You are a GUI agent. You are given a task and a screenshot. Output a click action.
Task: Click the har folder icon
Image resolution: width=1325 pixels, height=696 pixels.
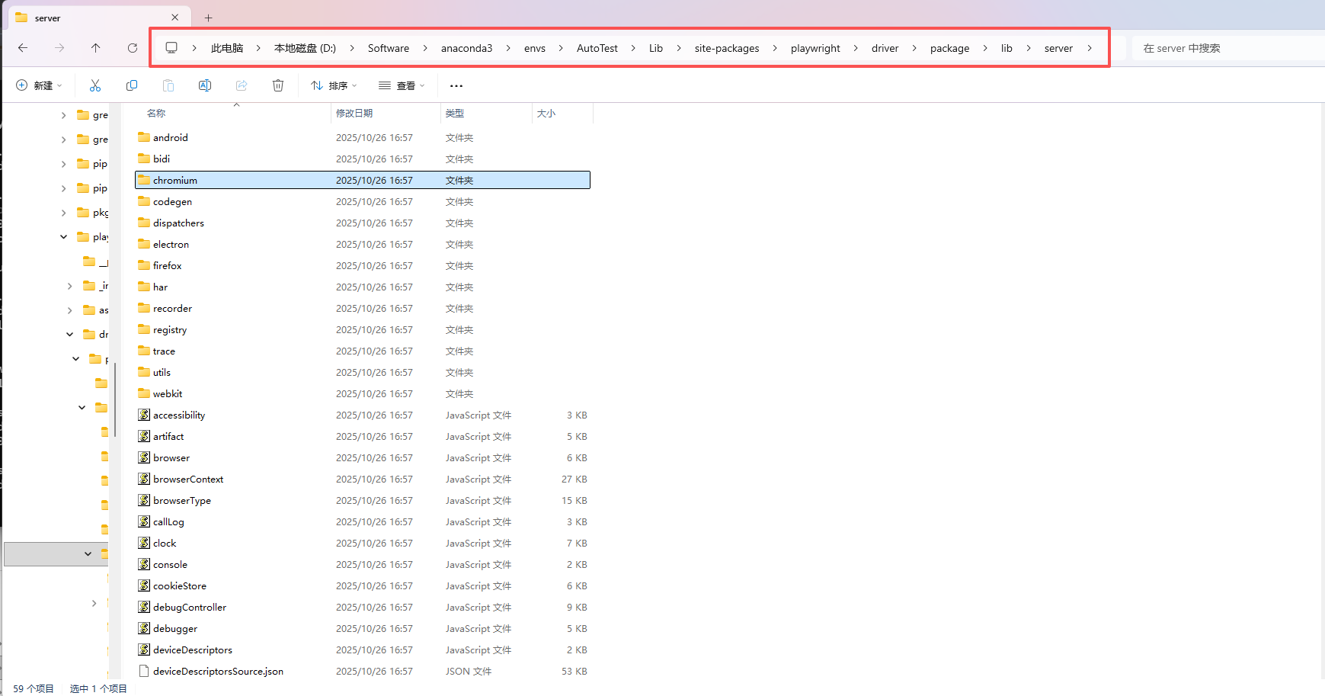[x=144, y=287]
